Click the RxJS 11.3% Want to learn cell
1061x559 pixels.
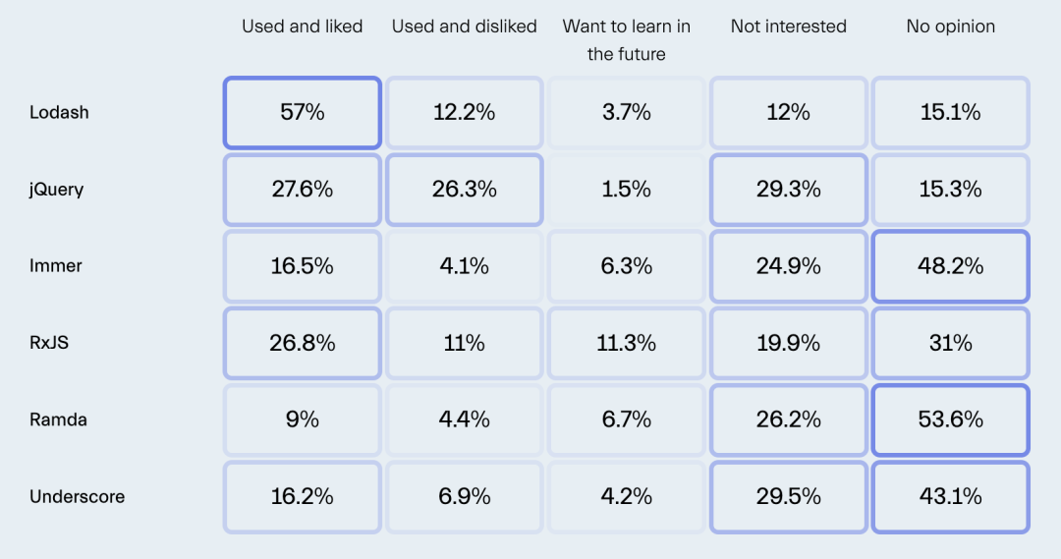tap(627, 343)
